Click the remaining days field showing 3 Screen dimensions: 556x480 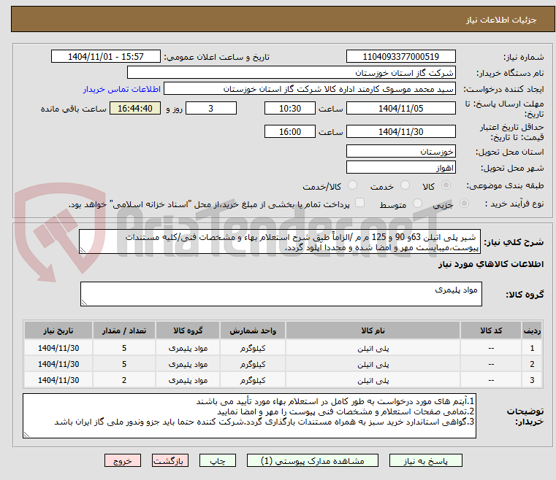click(211, 108)
